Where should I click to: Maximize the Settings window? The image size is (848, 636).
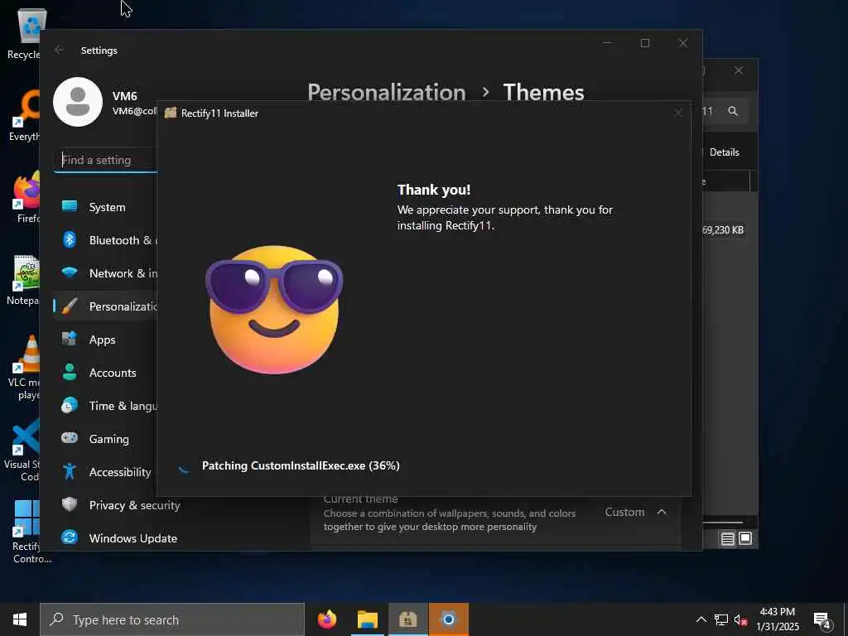[644, 43]
